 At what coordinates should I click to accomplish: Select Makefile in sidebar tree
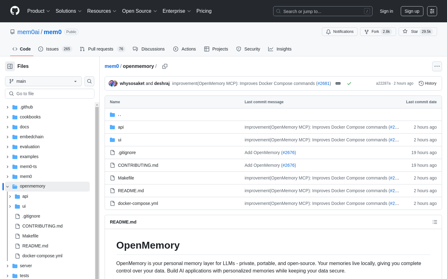click(30, 236)
